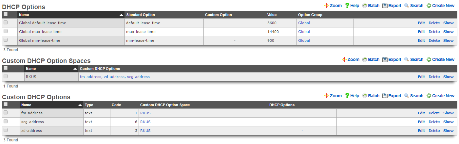Viewport: 459px width, 144px height.
Task: Delete the zd-address custom option
Action: pos(434,131)
